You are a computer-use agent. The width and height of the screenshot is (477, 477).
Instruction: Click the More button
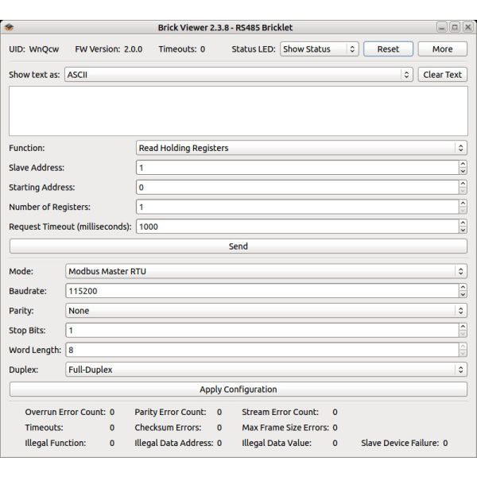click(x=442, y=49)
